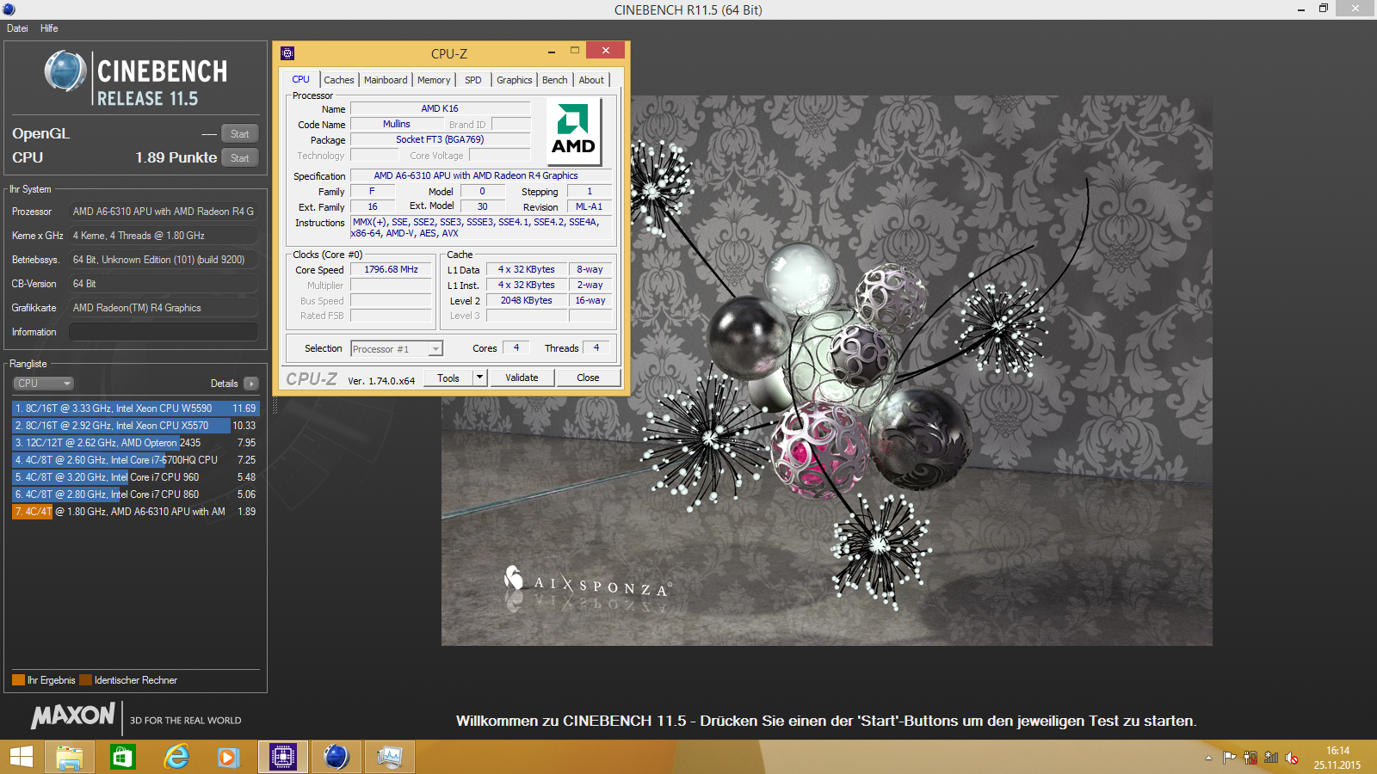Click the CPU-Z title bar icon
Viewport: 1377px width, 774px height.
(x=287, y=53)
